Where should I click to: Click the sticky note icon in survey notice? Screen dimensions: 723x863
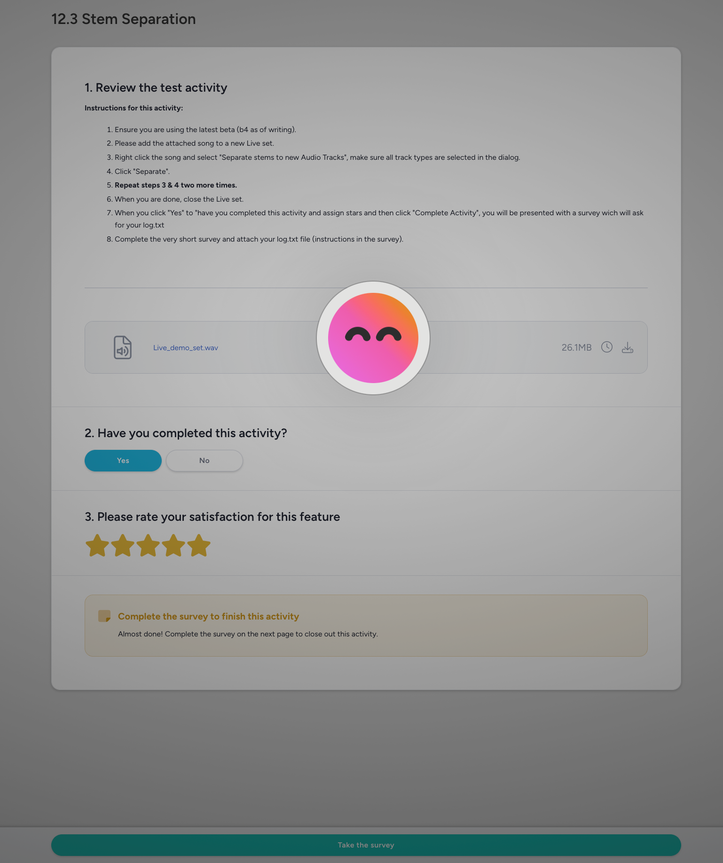[104, 616]
